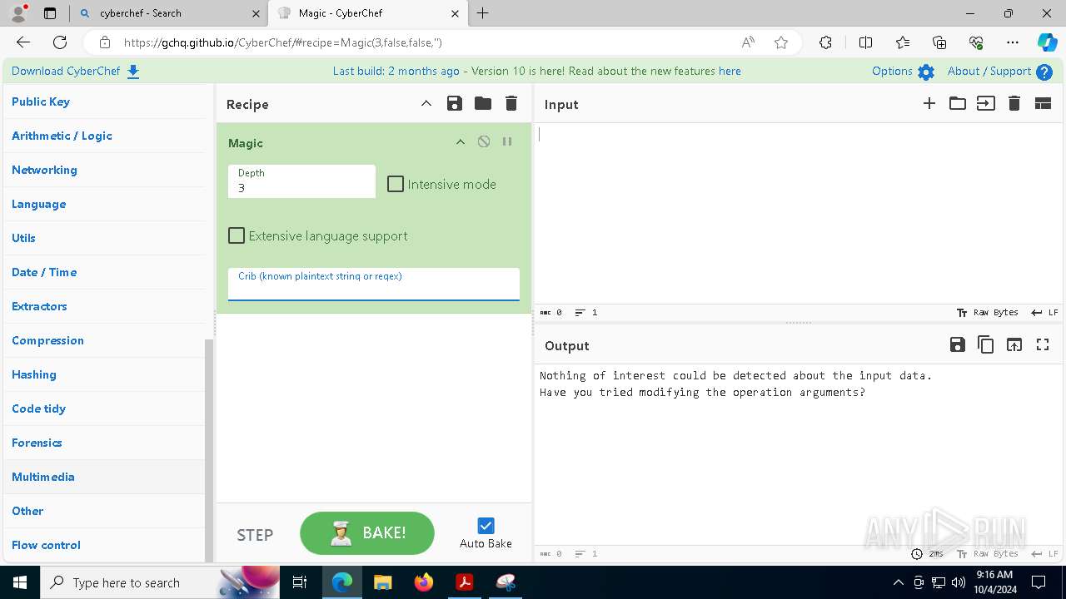
Task: Set breakpoint on Magic operation
Action: (x=507, y=141)
